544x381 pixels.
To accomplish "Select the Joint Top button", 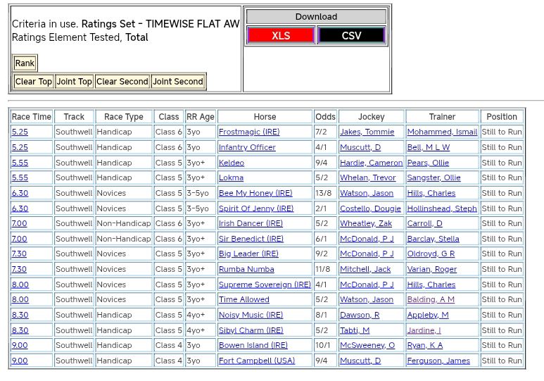I will pos(74,82).
